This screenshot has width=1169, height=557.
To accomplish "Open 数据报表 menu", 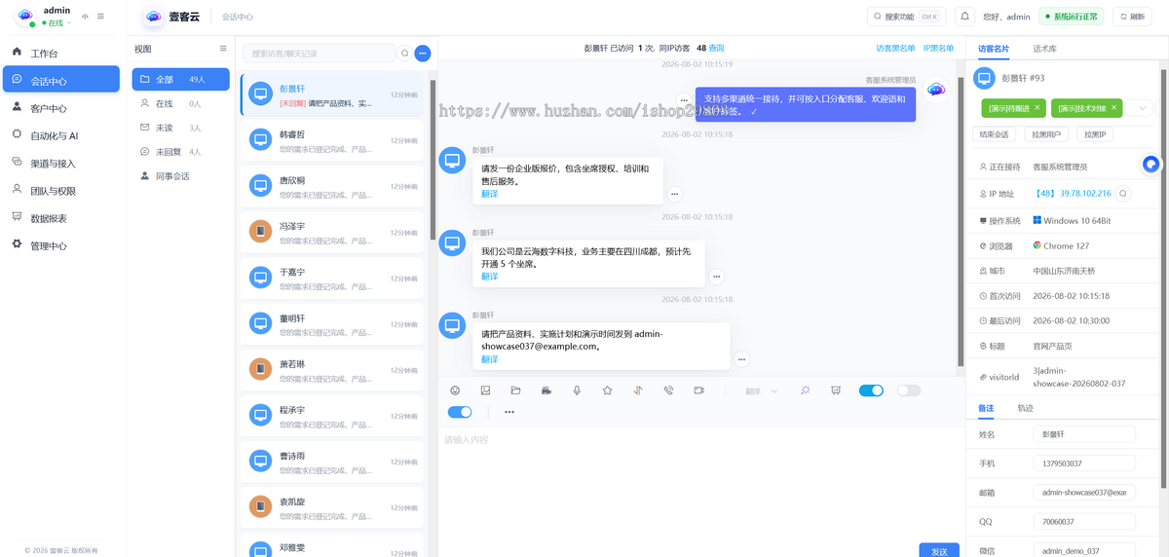I will tap(60, 218).
